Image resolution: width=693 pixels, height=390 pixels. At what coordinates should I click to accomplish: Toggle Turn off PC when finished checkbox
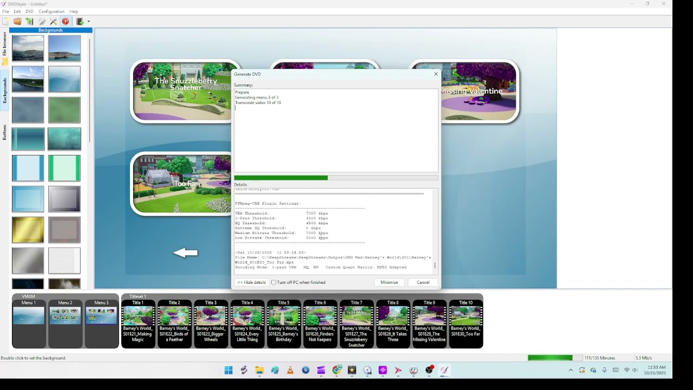point(274,282)
